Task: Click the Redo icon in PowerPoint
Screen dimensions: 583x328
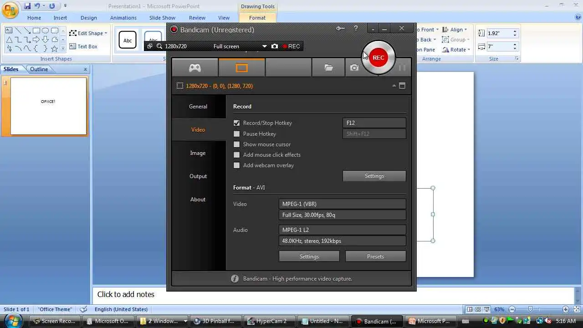Action: pyautogui.click(x=52, y=6)
